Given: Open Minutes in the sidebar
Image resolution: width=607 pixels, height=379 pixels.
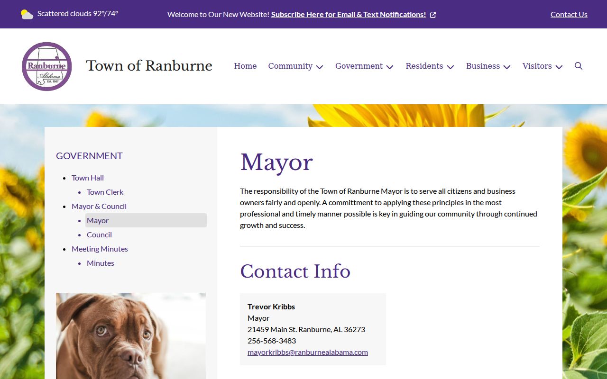Looking at the screenshot, I should tap(101, 263).
